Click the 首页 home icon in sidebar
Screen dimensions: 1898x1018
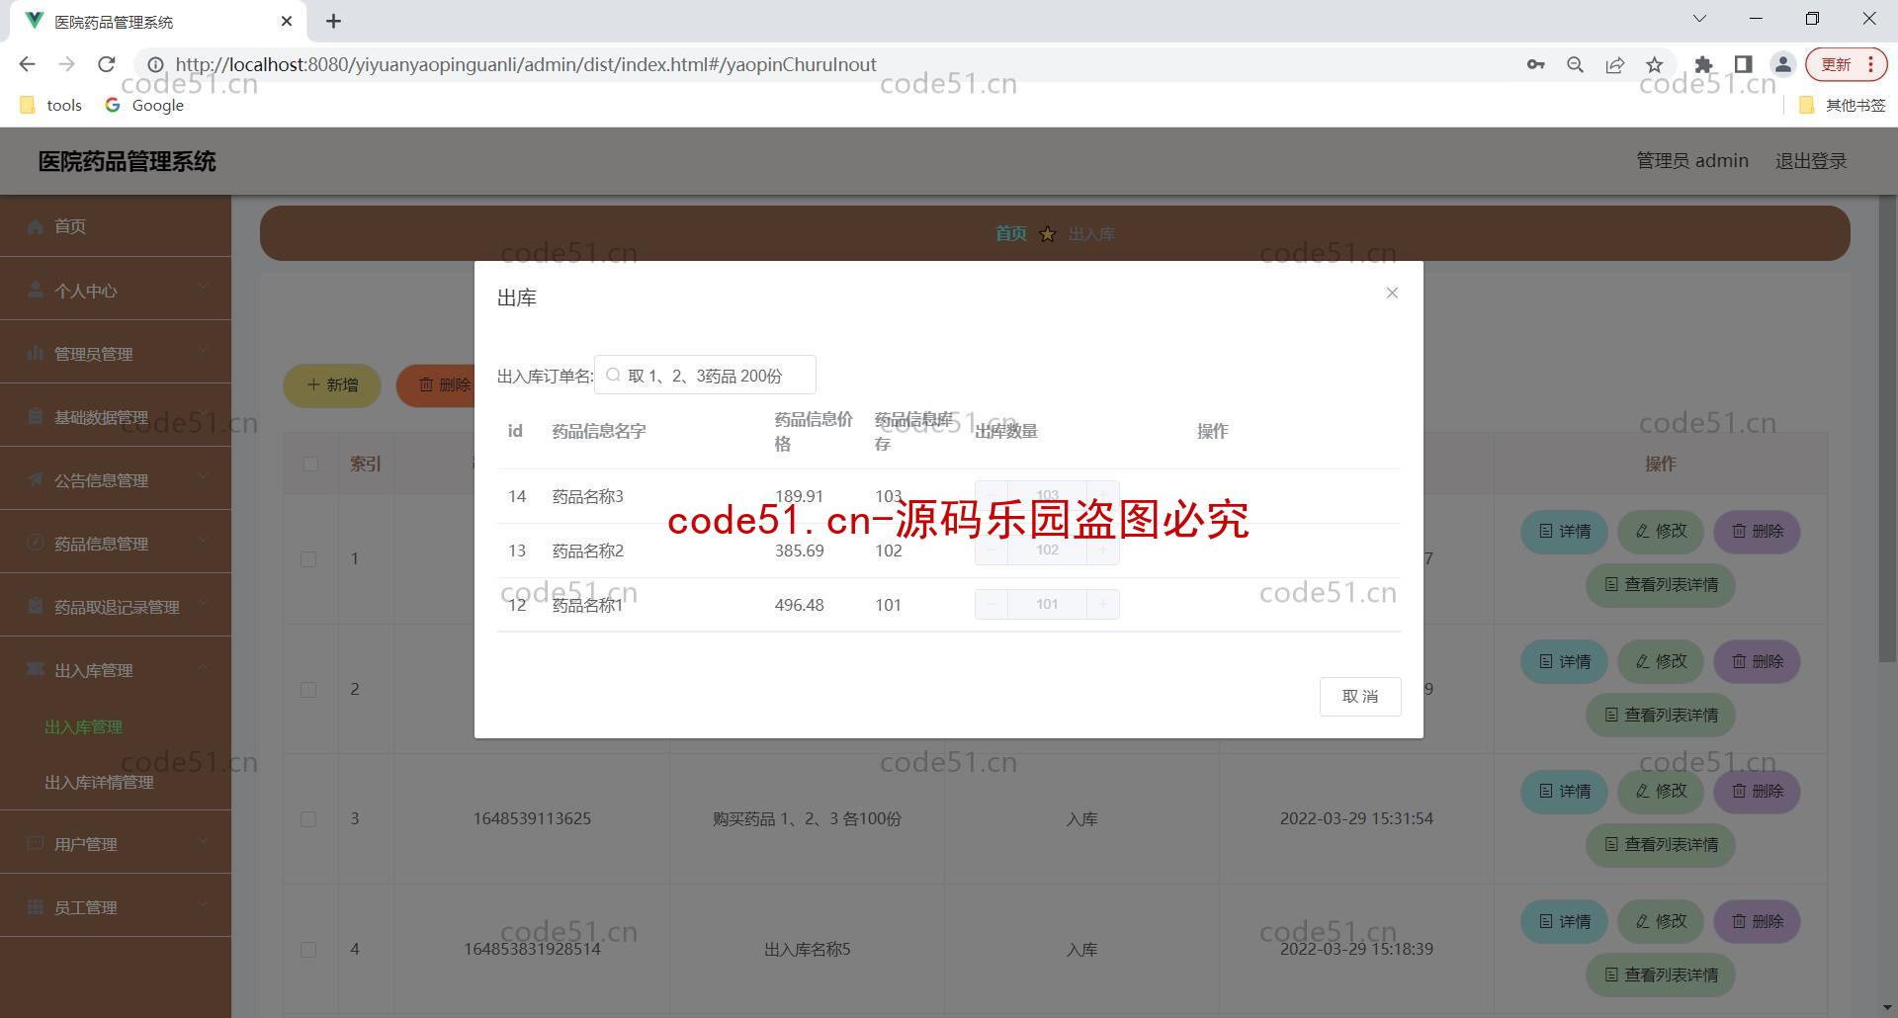(x=36, y=226)
